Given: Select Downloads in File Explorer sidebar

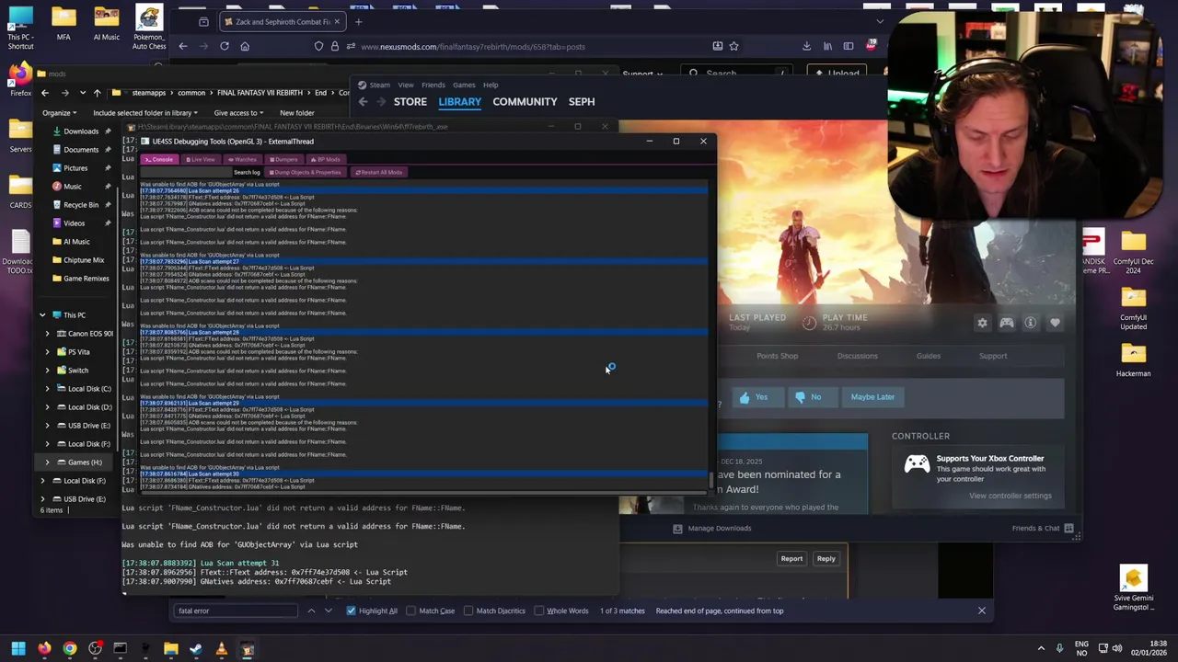Looking at the screenshot, I should click(80, 131).
